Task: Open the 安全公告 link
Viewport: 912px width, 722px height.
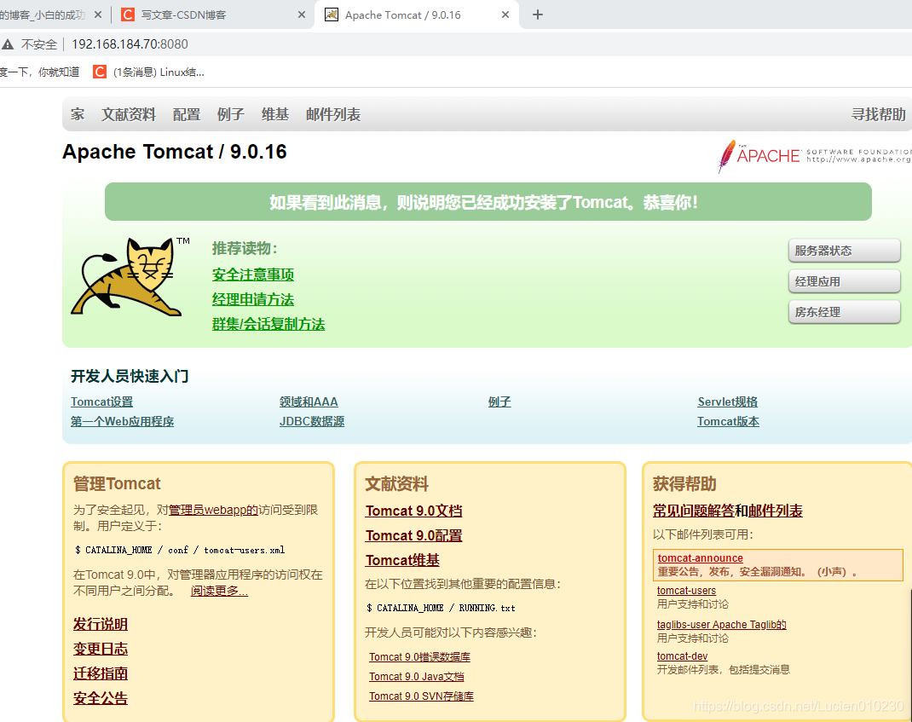Action: click(x=100, y=698)
